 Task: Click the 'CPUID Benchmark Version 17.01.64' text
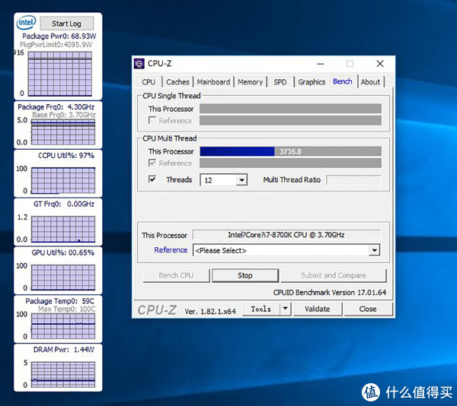329,292
